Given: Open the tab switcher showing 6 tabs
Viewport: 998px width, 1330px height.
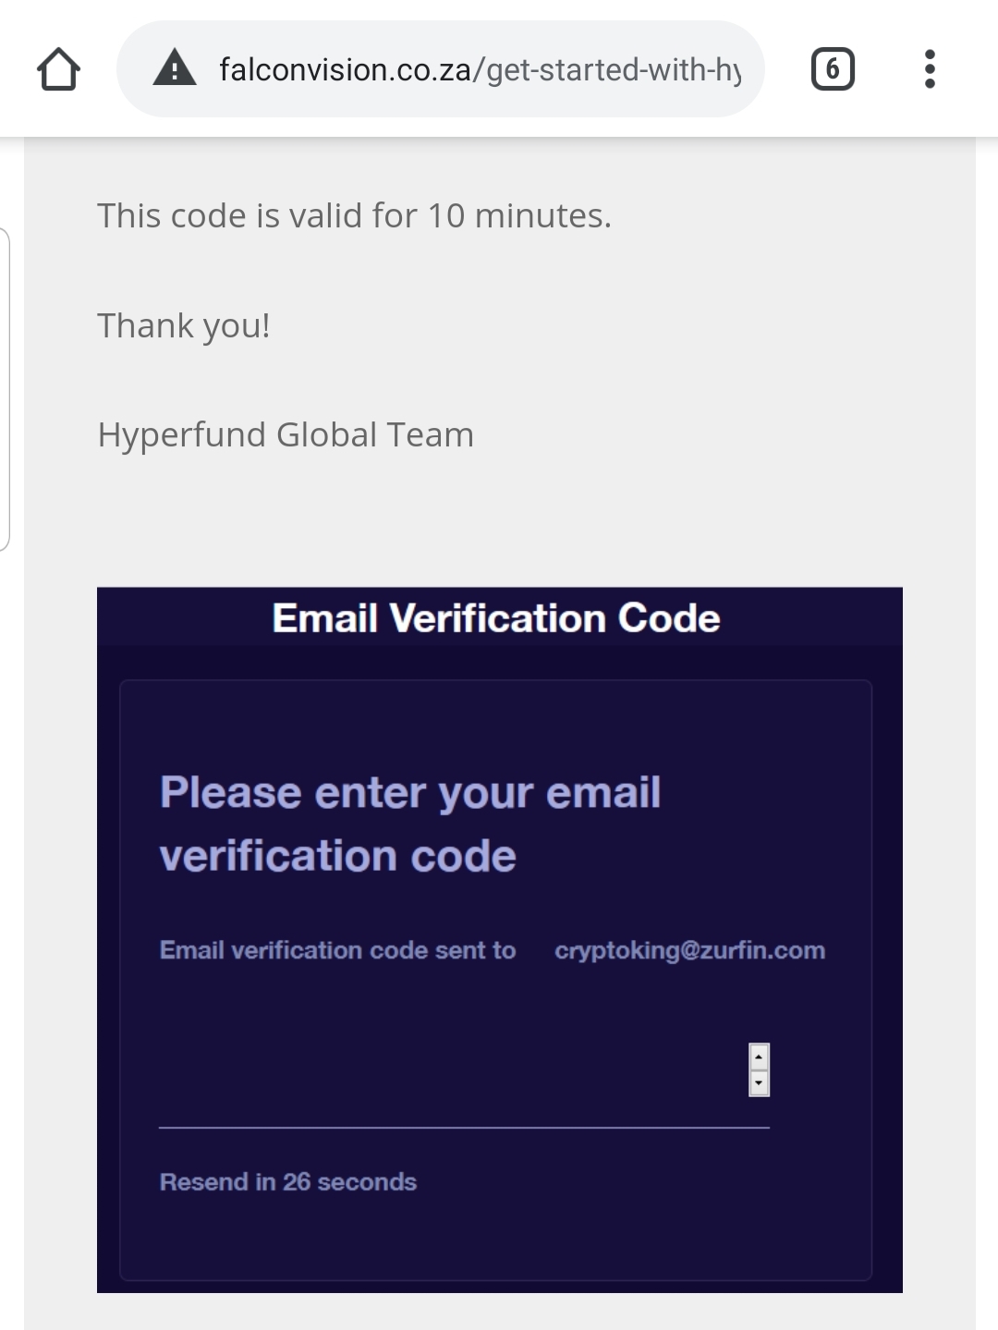Looking at the screenshot, I should pos(832,69).
